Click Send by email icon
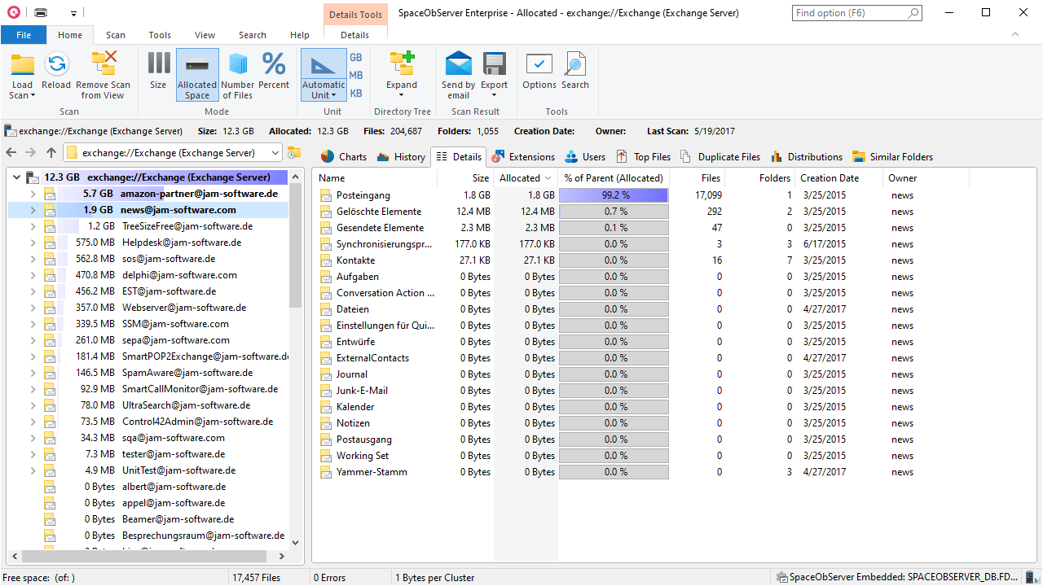This screenshot has height=586, width=1043. [x=459, y=75]
